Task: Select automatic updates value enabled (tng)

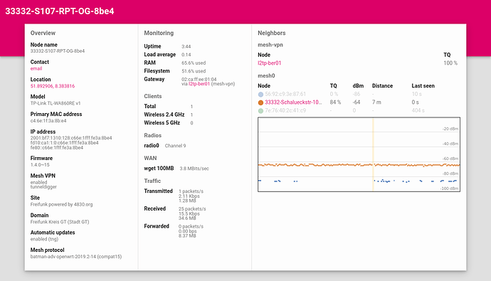Action: 44,239
